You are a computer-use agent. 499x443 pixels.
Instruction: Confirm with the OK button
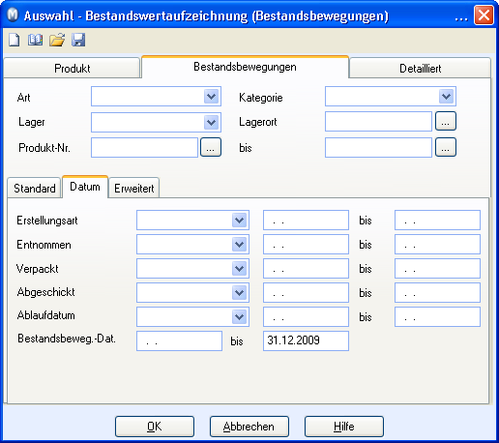click(155, 427)
